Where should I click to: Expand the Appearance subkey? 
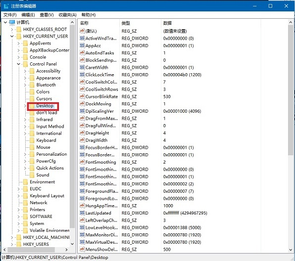[25, 78]
